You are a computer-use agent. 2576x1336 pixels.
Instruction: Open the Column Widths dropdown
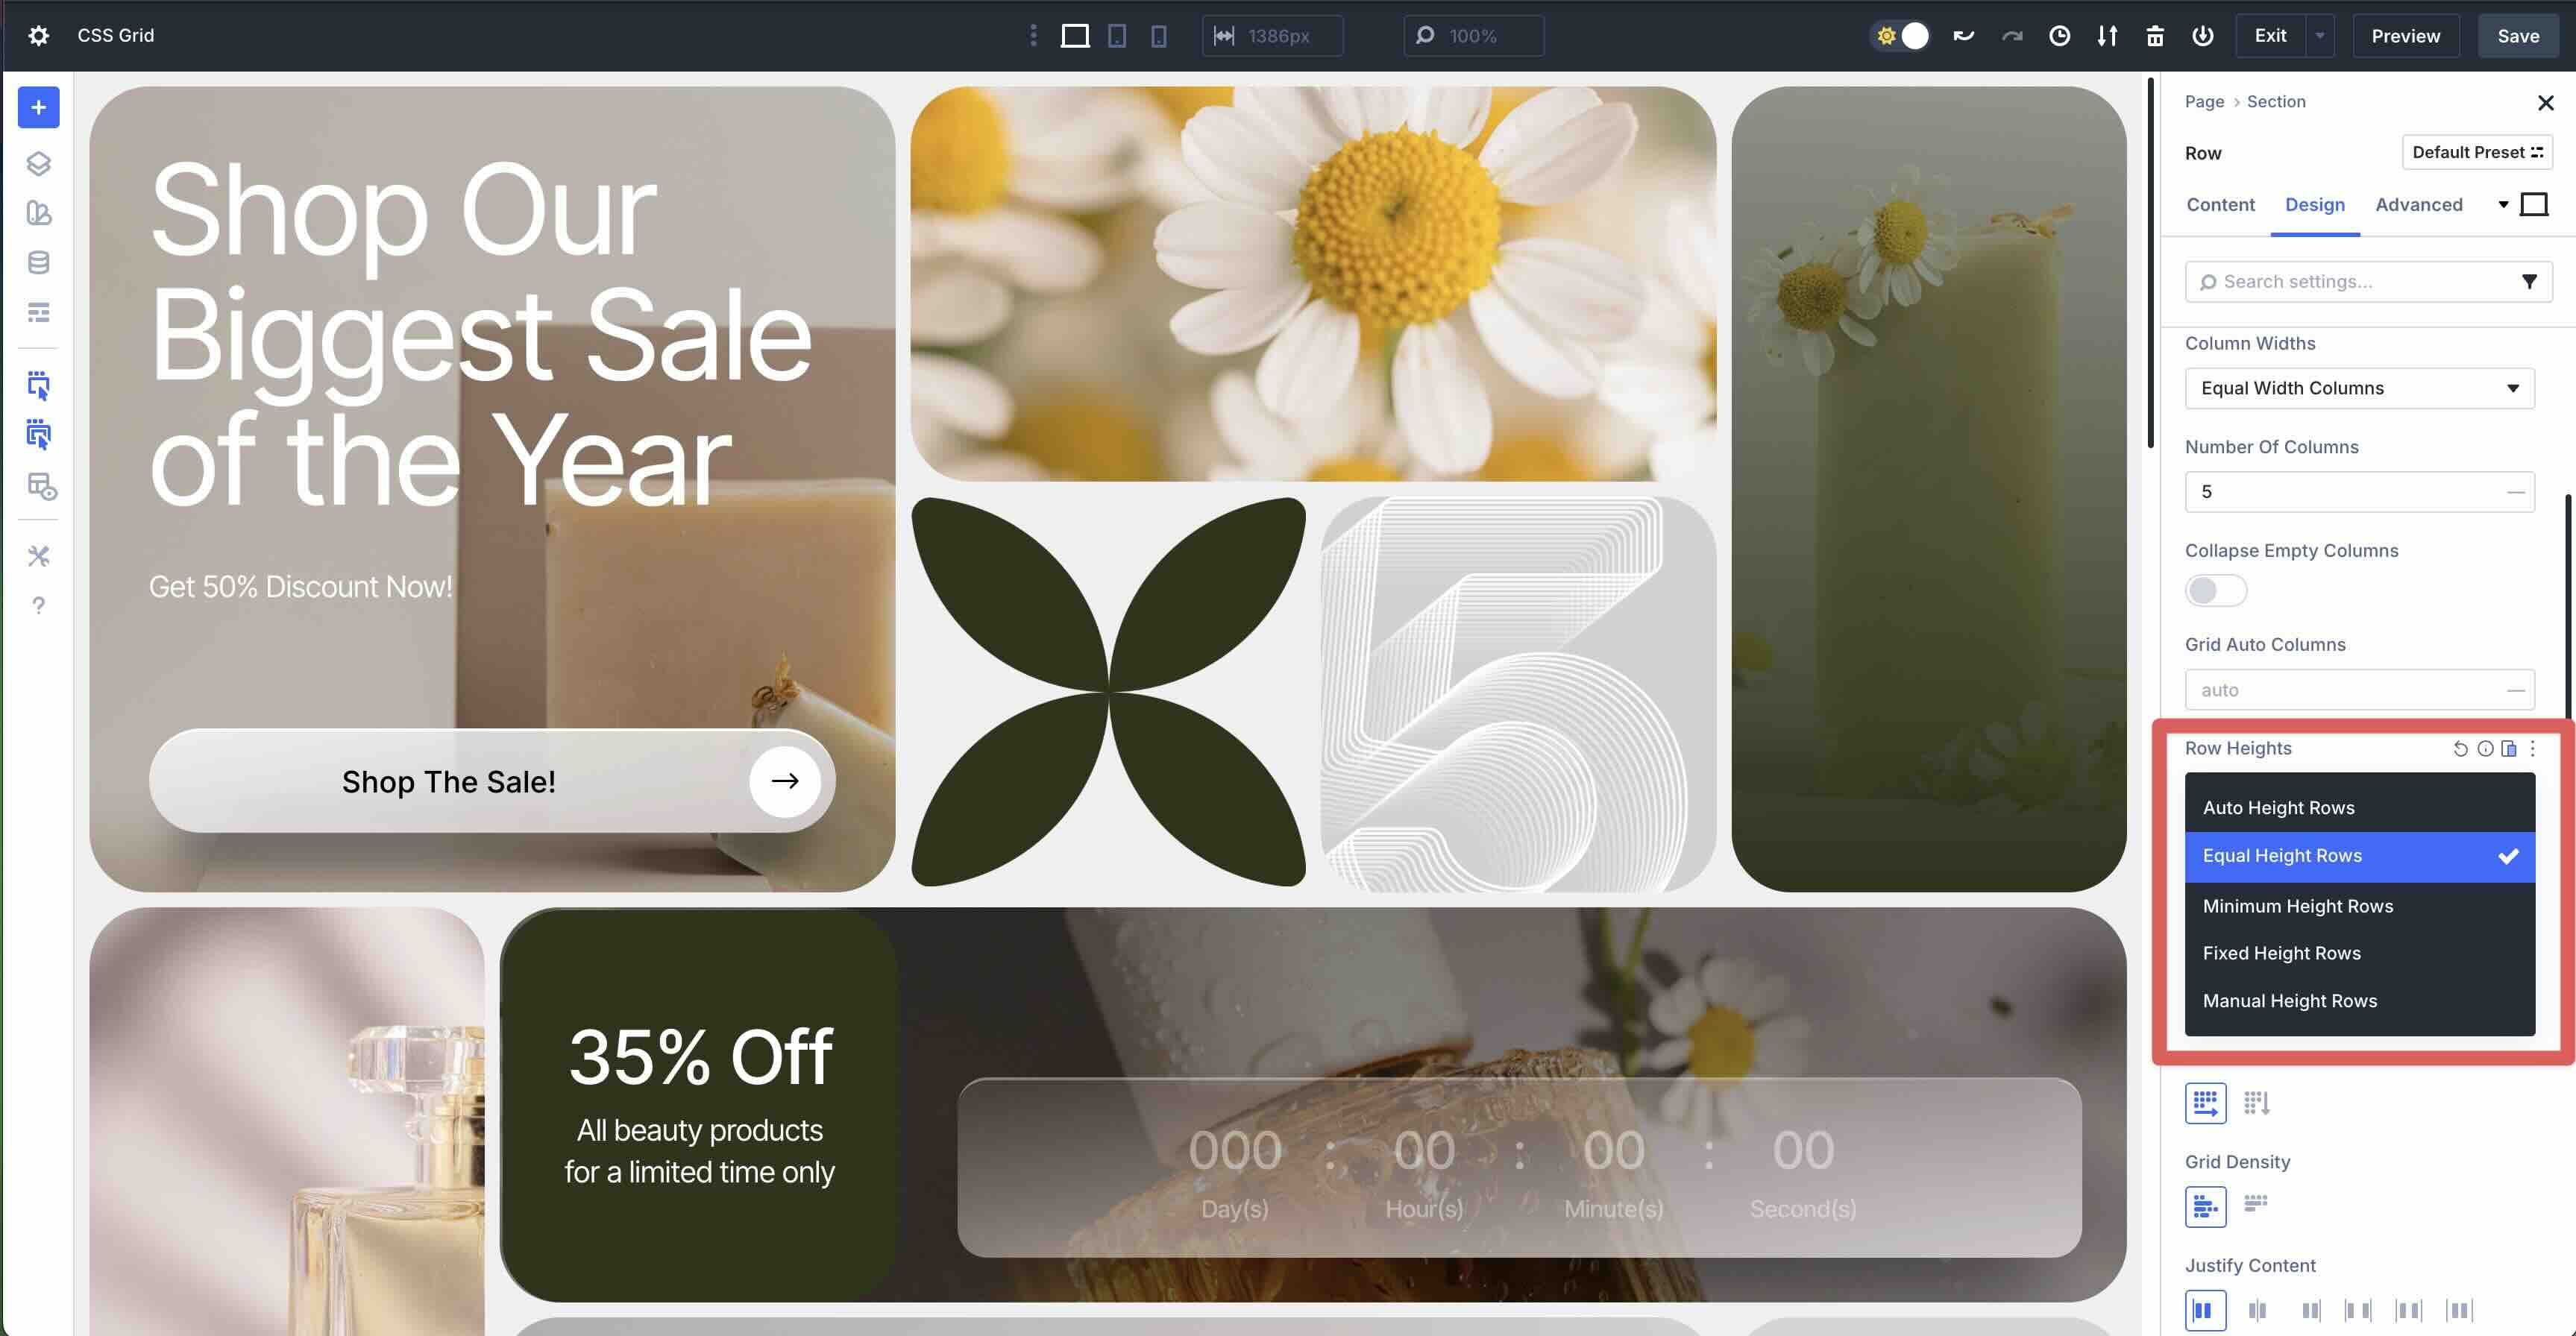tap(2359, 388)
